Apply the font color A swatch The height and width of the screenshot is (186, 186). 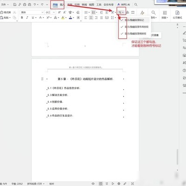coord(71,18)
